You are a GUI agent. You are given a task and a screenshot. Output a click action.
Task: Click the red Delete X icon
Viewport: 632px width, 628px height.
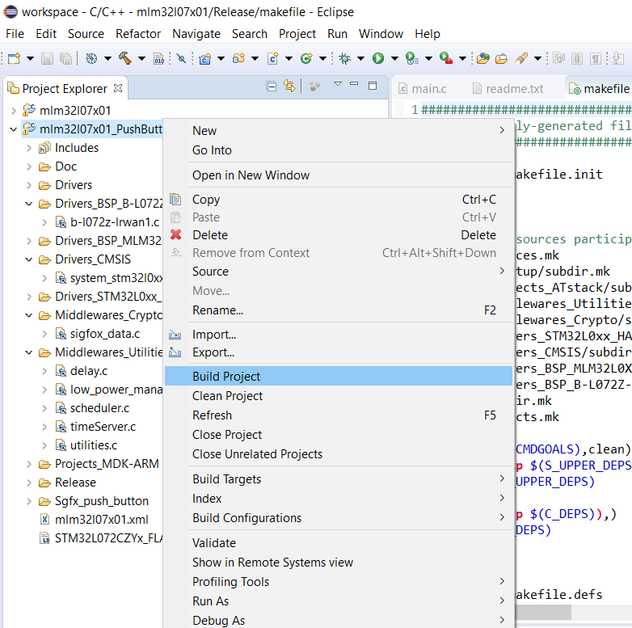tap(175, 234)
